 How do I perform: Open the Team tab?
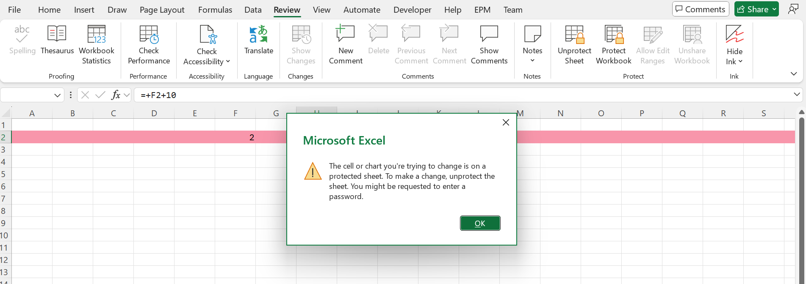[512, 10]
